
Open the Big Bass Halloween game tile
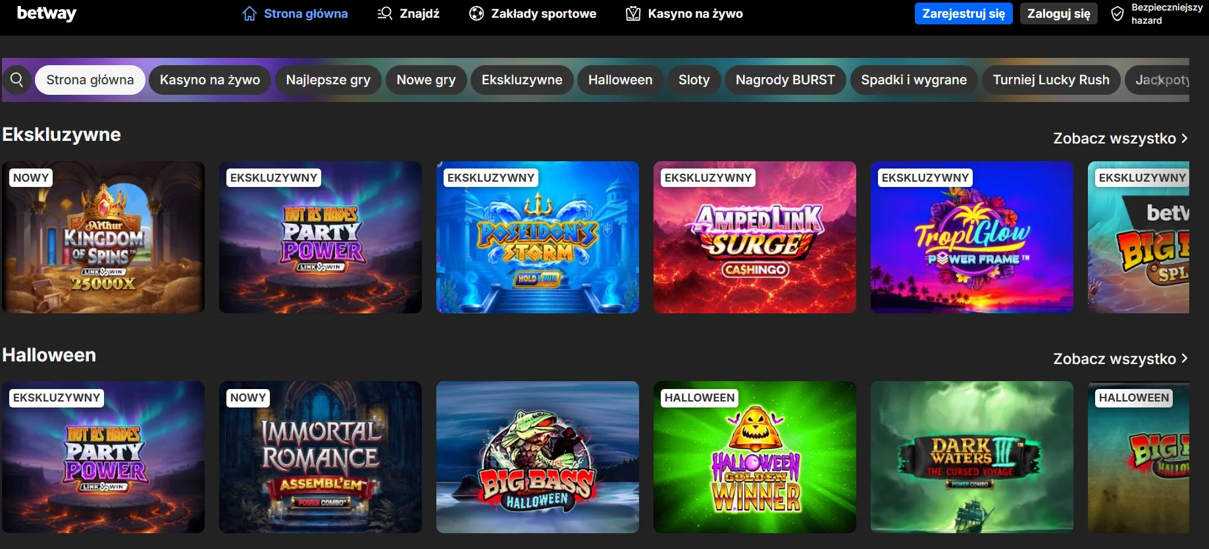537,457
